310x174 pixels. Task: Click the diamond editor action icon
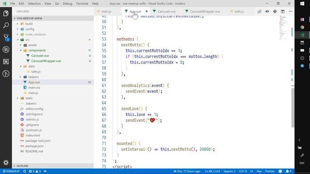(x=275, y=12)
